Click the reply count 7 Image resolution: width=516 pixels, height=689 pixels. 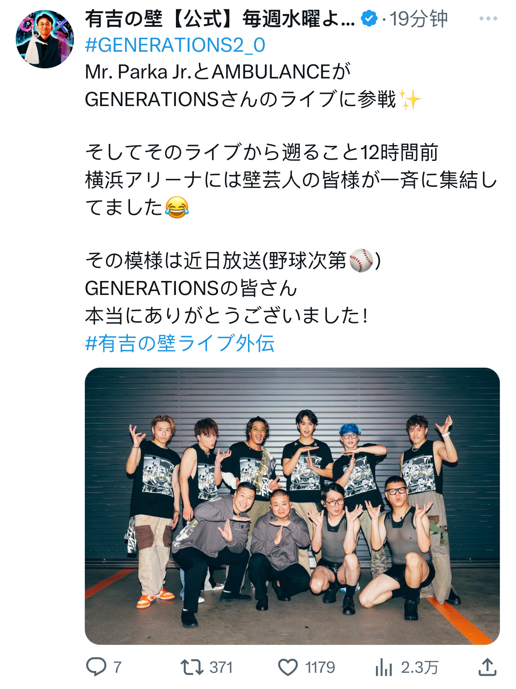pyautogui.click(x=117, y=668)
